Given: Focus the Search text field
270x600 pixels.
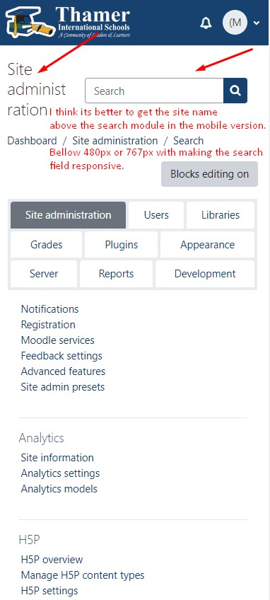Looking at the screenshot, I should (154, 91).
